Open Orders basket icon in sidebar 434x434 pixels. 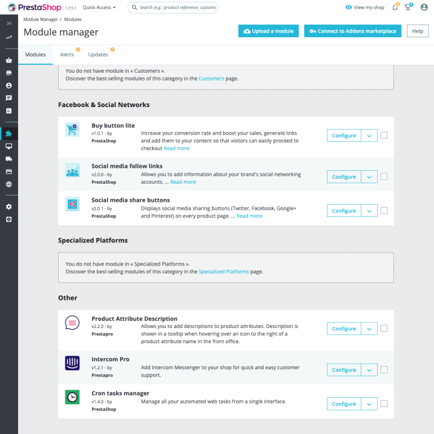9,60
